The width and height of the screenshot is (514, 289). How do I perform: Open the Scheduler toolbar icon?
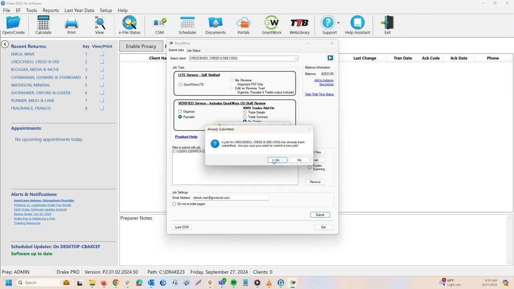coord(188,25)
